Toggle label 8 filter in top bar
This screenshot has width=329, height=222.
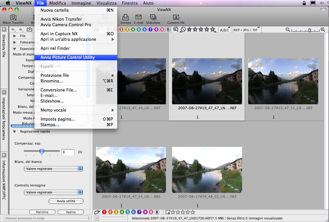pos(156,29)
